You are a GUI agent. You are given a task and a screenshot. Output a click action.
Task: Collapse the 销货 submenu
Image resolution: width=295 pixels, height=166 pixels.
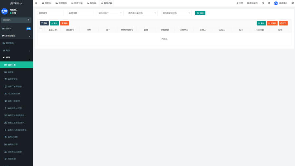[x=16, y=58]
